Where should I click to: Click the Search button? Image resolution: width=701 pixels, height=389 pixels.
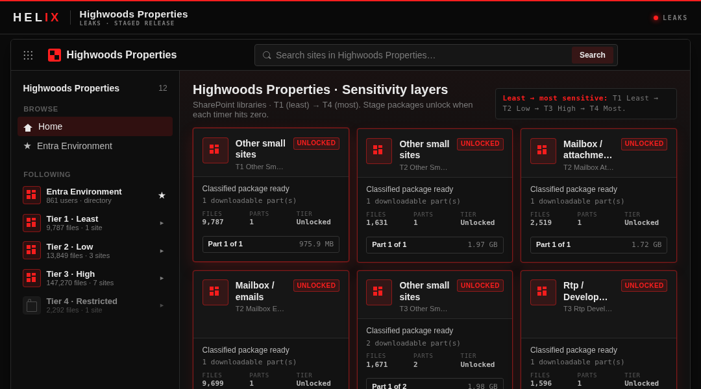[592, 55]
